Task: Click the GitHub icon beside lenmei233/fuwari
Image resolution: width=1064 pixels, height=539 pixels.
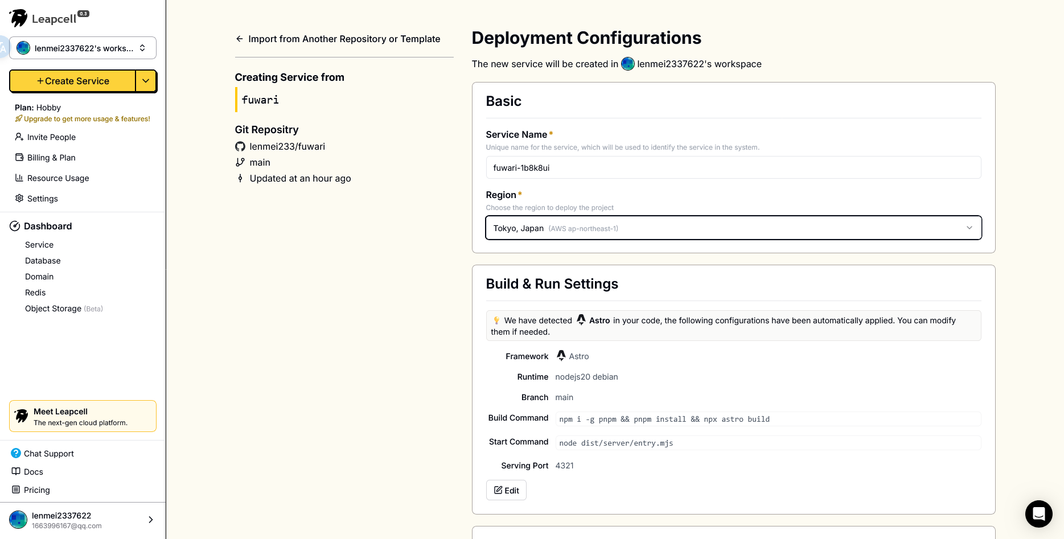Action: tap(240, 146)
